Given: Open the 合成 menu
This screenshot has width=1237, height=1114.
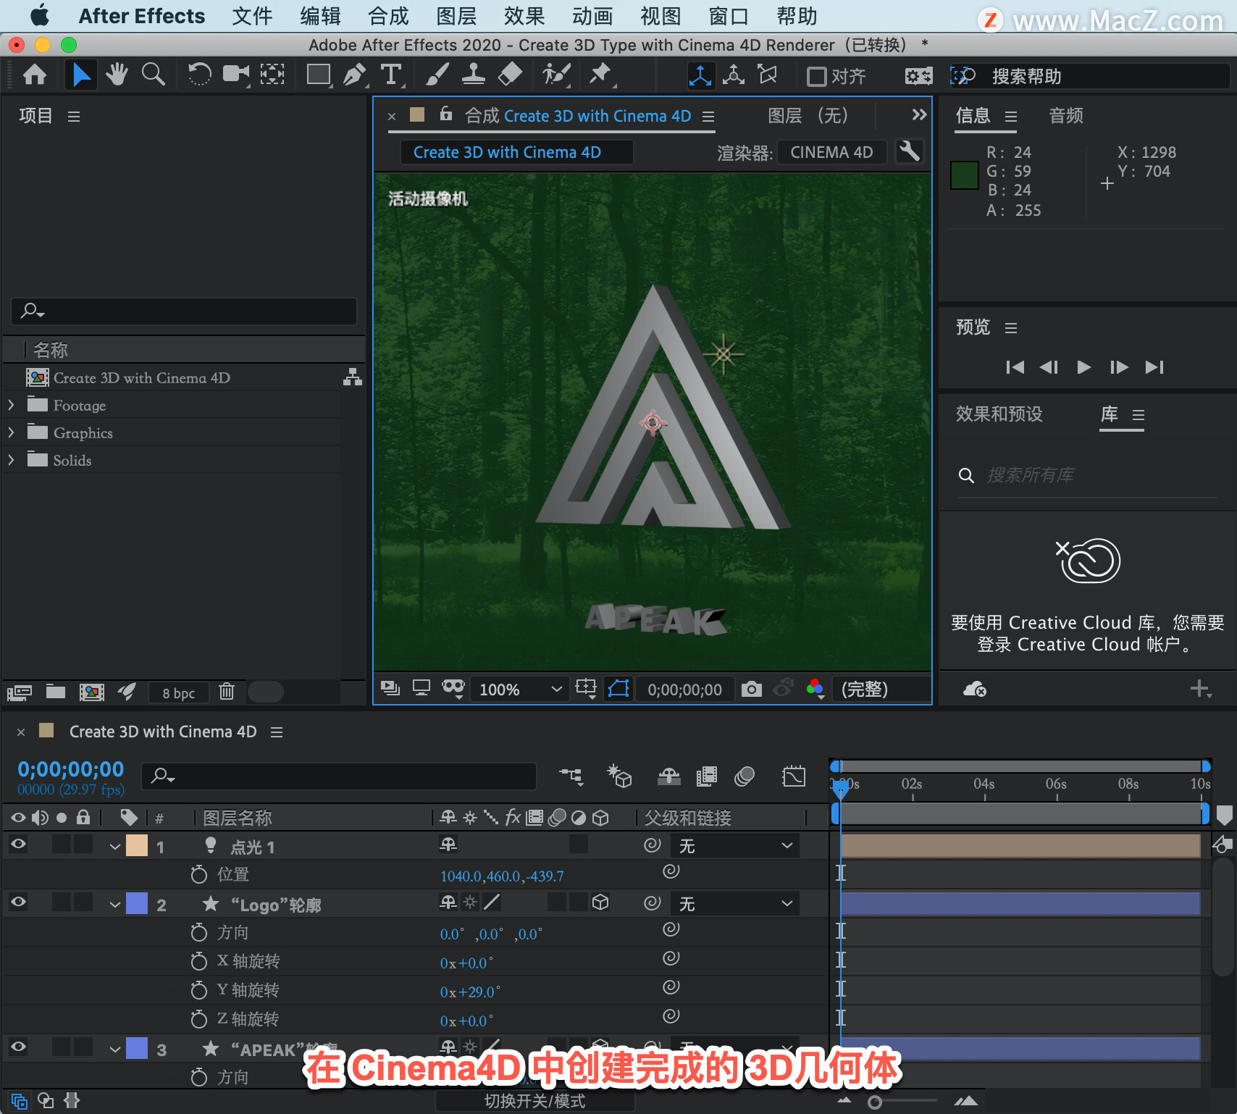Looking at the screenshot, I should pyautogui.click(x=388, y=16).
